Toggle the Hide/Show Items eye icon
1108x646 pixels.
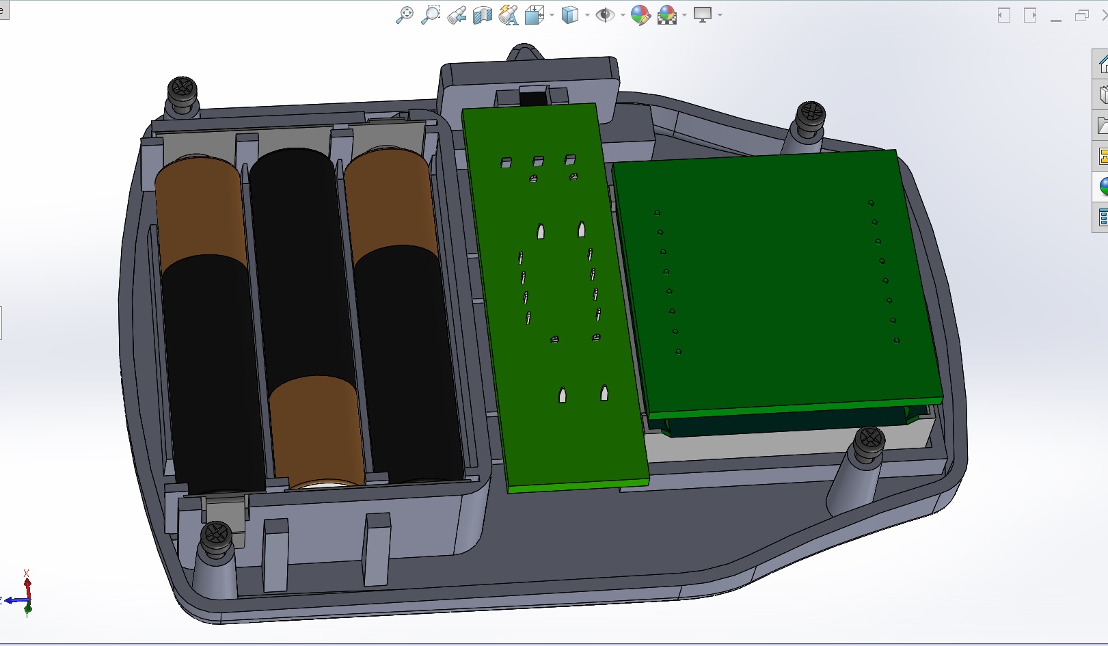click(604, 15)
